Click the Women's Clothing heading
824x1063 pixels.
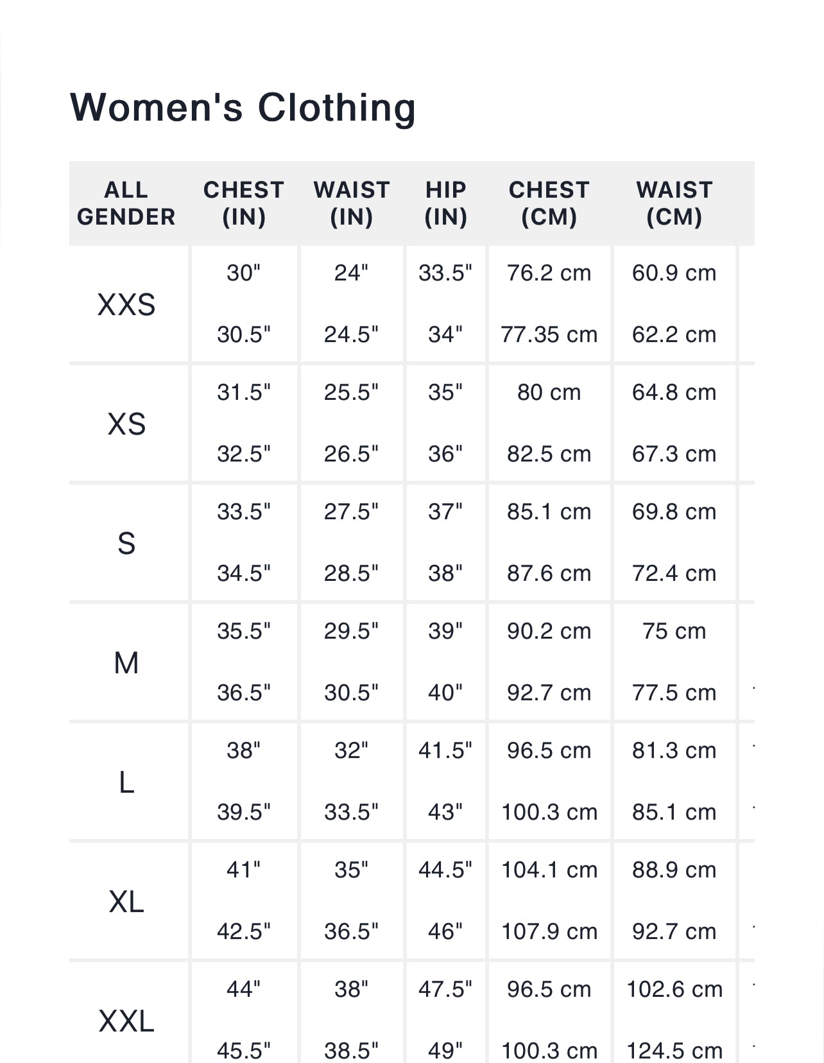tap(243, 107)
